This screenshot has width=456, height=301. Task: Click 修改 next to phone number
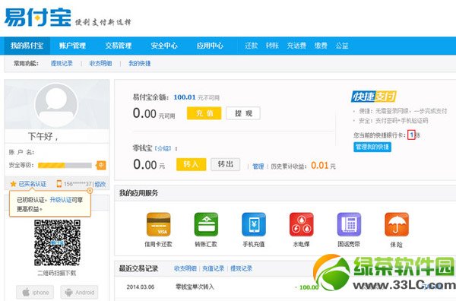coord(100,184)
